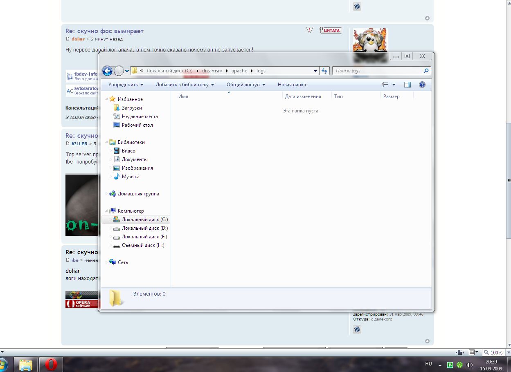Click the Explorer back navigation arrow
Image resolution: width=511 pixels, height=372 pixels.
(x=107, y=71)
